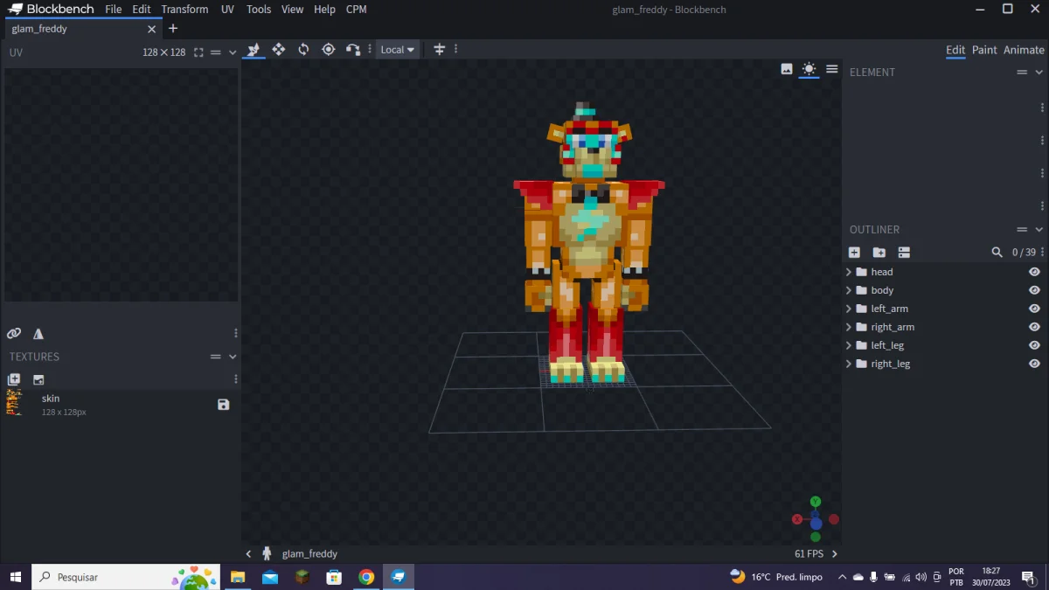Click the Outliner search magnifier icon
Image resolution: width=1049 pixels, height=590 pixels.
997,253
